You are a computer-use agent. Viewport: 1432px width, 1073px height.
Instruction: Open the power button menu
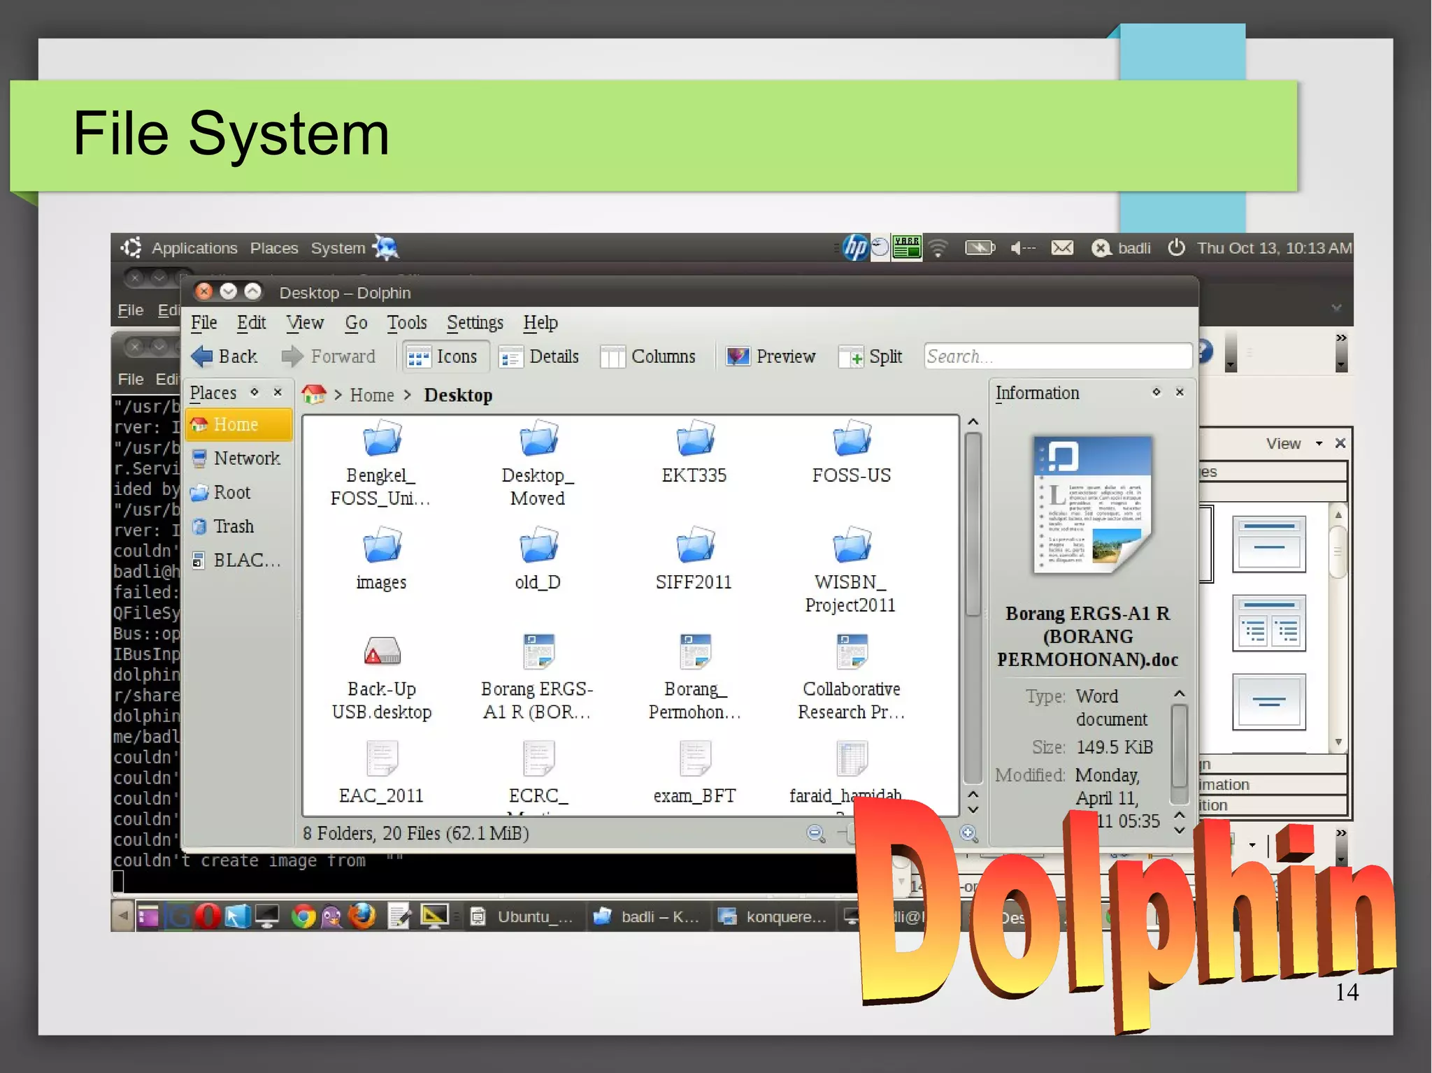click(x=1176, y=247)
